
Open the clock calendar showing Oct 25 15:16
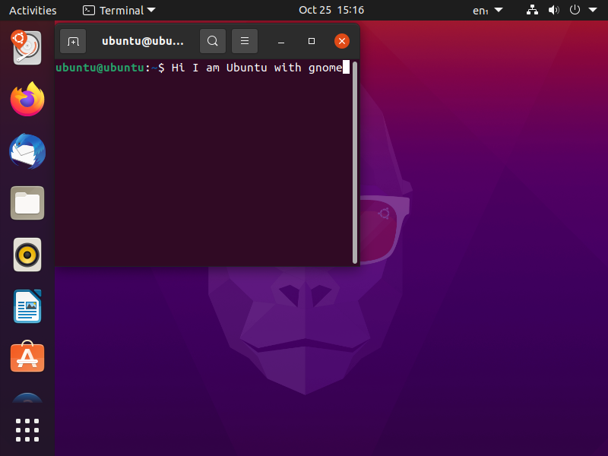point(331,10)
